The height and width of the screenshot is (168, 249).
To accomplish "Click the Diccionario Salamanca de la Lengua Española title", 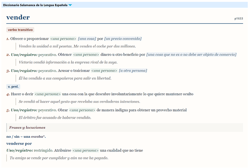I will coord(35,5).
